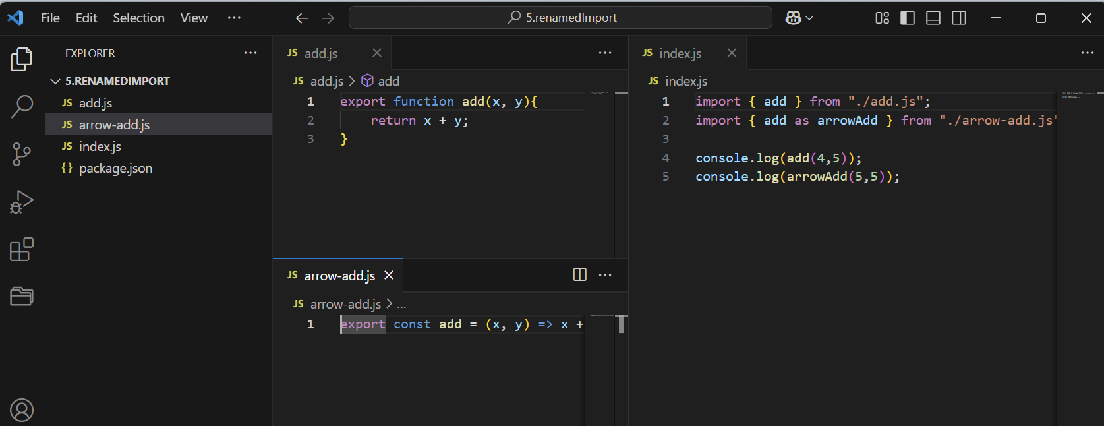Open Copilot chat icon
The image size is (1104, 426).
coord(793,18)
